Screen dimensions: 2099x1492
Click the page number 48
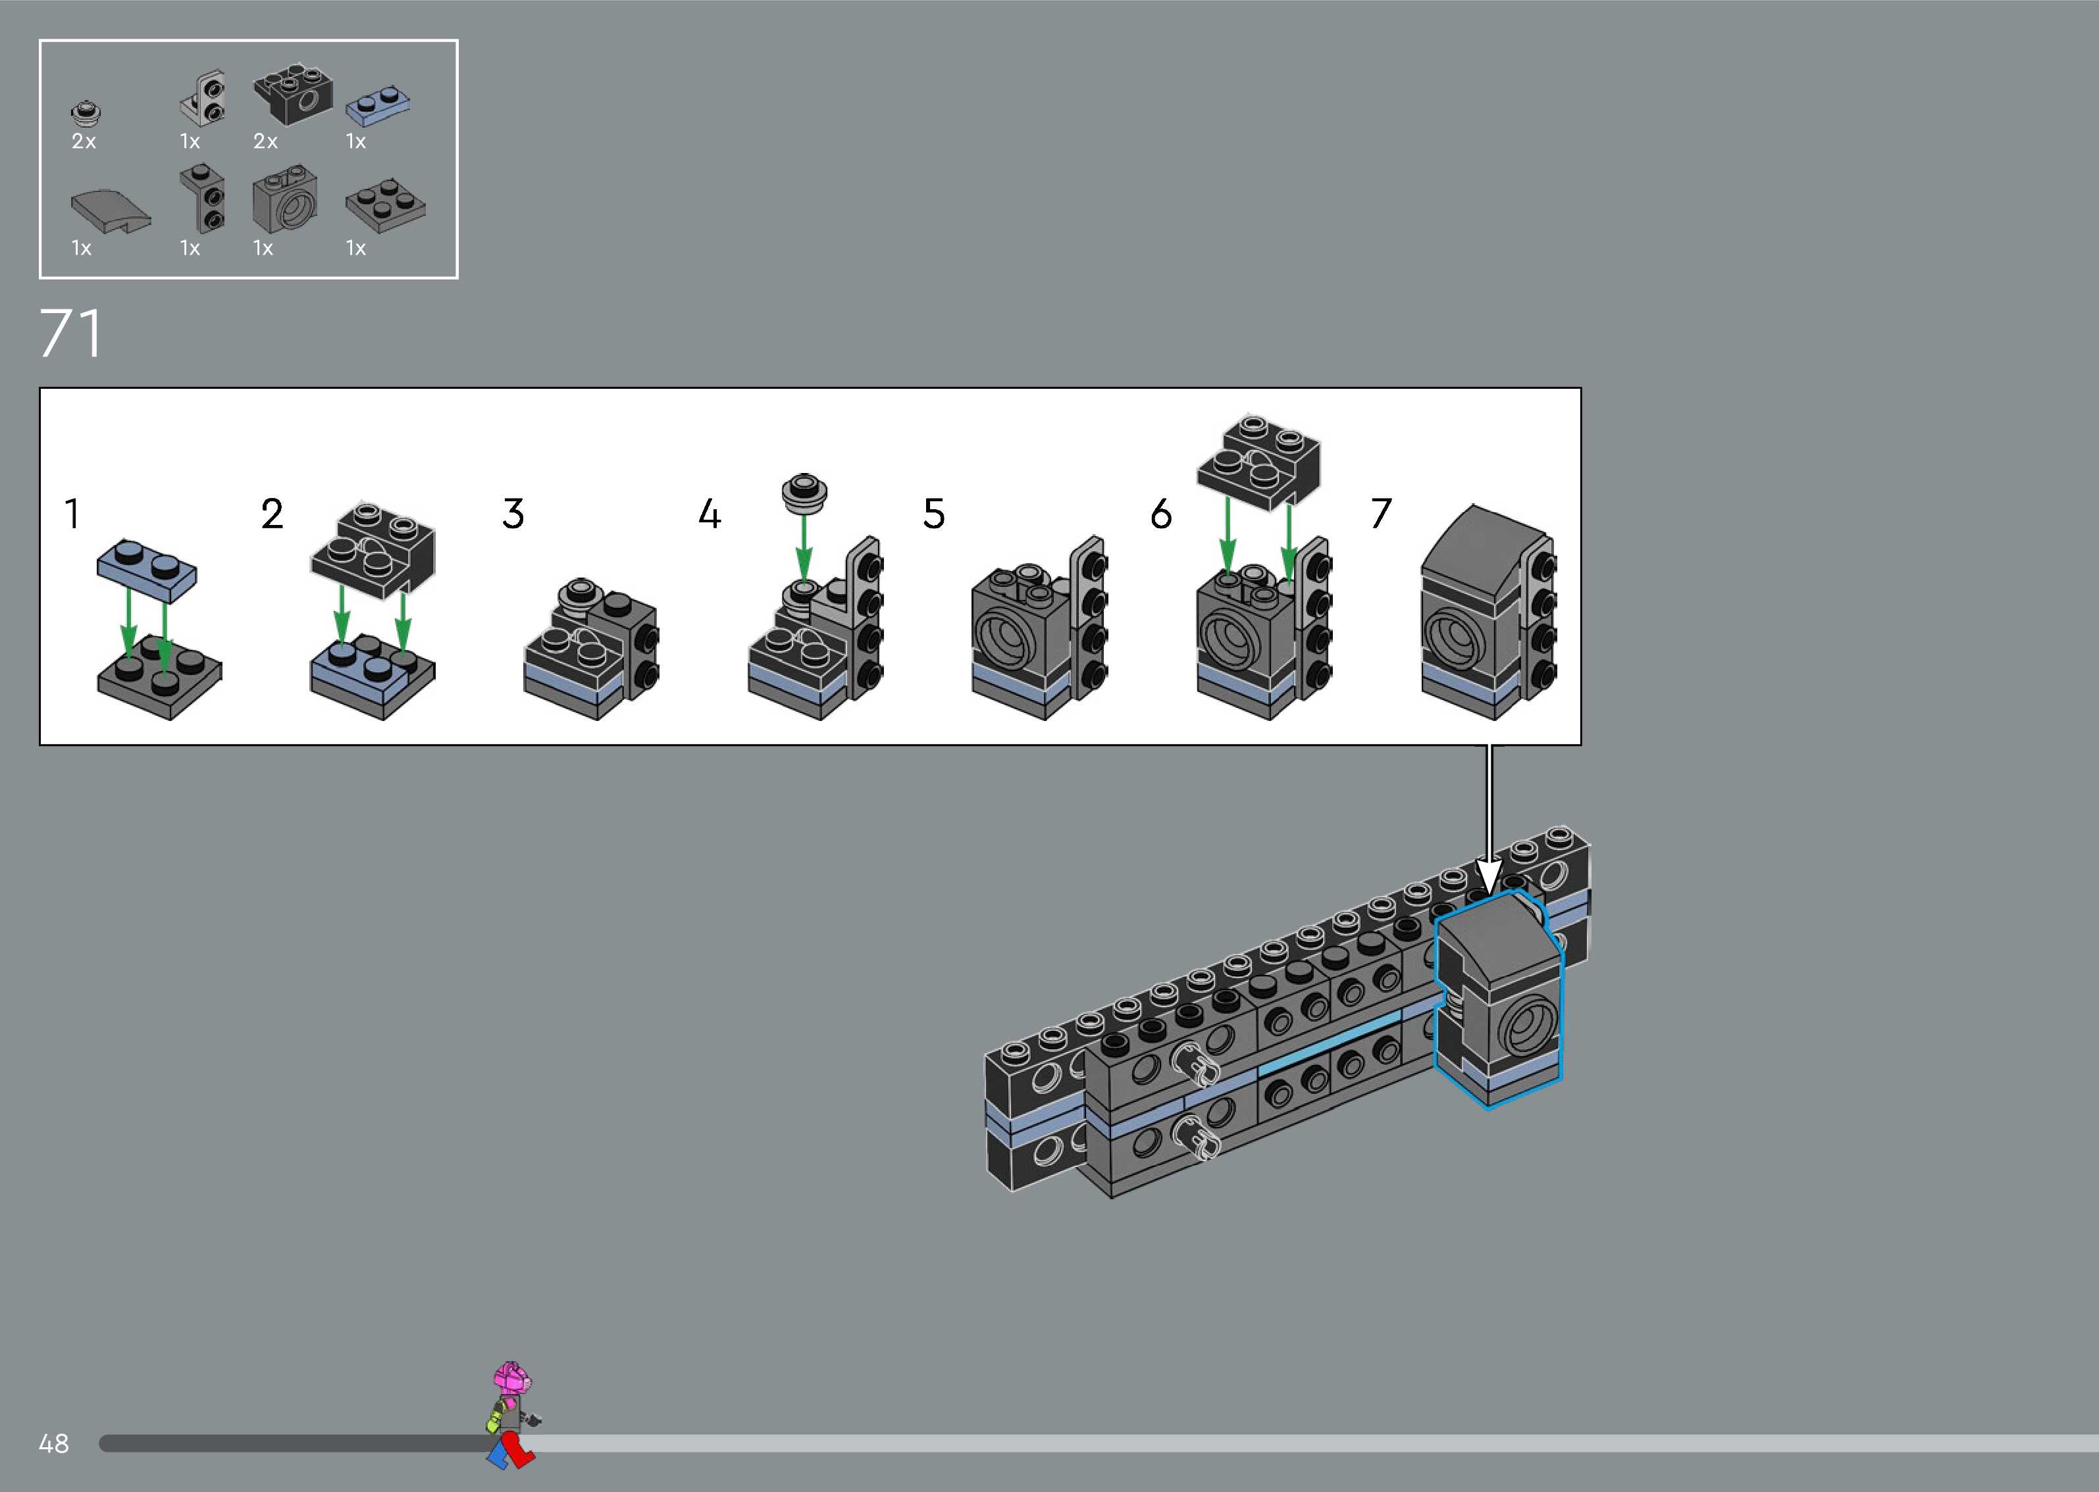point(53,1443)
